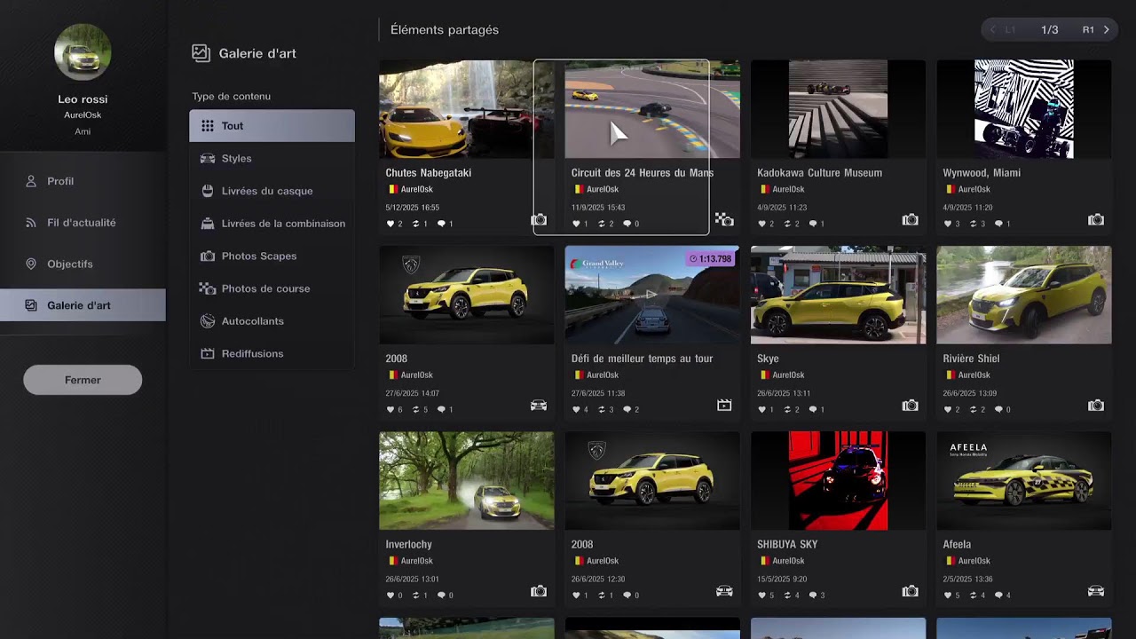Image resolution: width=1136 pixels, height=639 pixels.
Task: Click the heart icon on the Wynwood, Miami card
Action: pyautogui.click(x=948, y=224)
